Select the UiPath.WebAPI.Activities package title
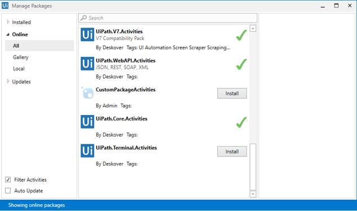The height and width of the screenshot is (211, 357). point(126,60)
